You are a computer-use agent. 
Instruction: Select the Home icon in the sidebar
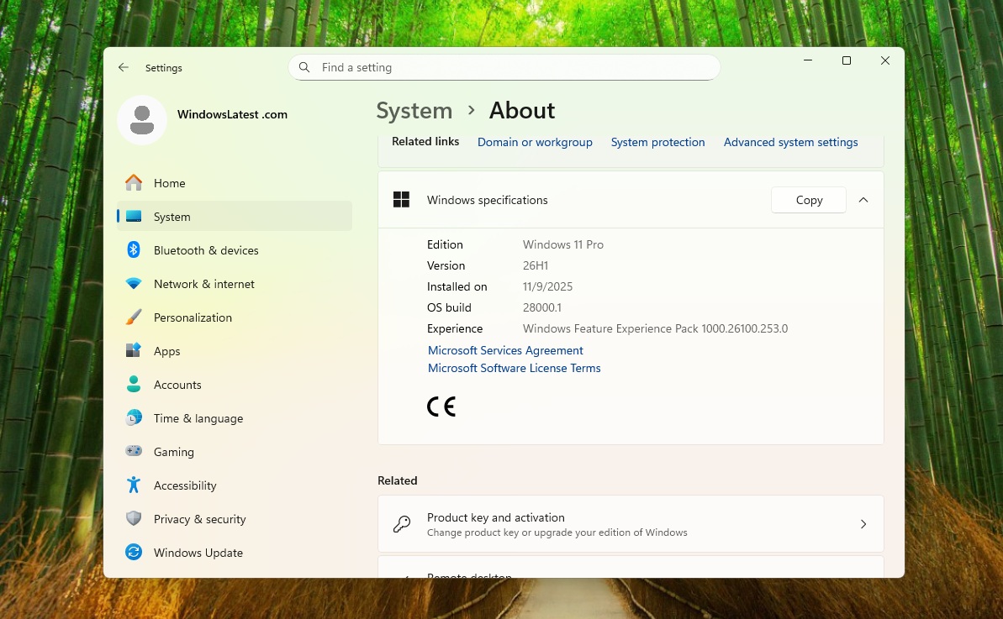(x=134, y=182)
